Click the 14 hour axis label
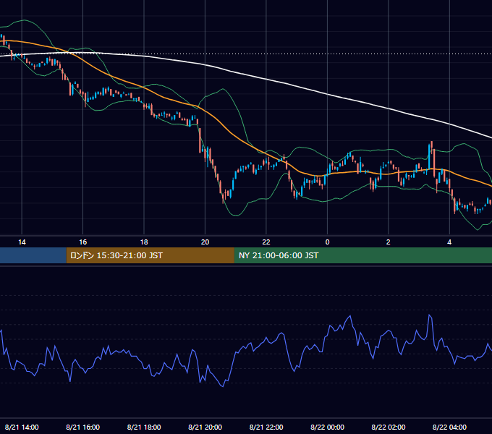 (x=22, y=242)
